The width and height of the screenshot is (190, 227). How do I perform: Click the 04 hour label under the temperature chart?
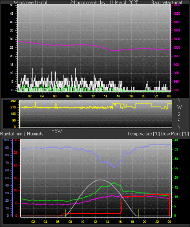click(45, 222)
